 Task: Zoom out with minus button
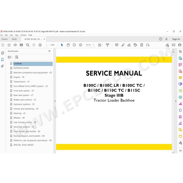(74, 45)
